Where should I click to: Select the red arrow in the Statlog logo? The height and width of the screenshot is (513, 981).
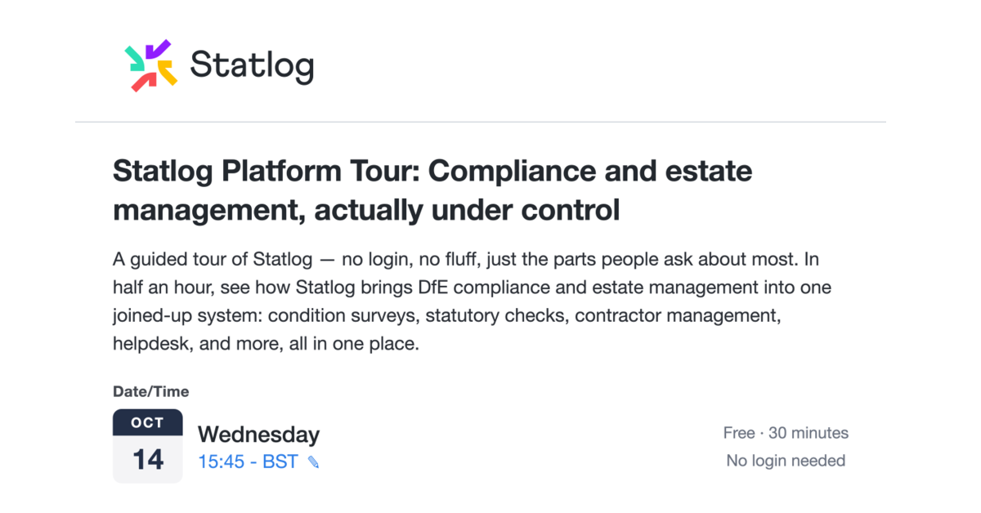144,81
